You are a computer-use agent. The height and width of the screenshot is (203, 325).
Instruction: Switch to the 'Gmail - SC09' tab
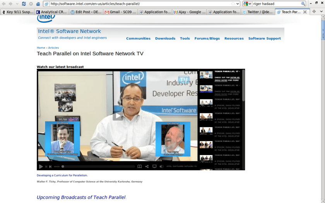(120, 12)
